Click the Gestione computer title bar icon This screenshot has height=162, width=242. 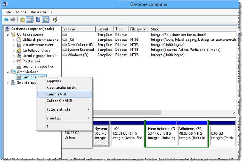click(x=5, y=4)
